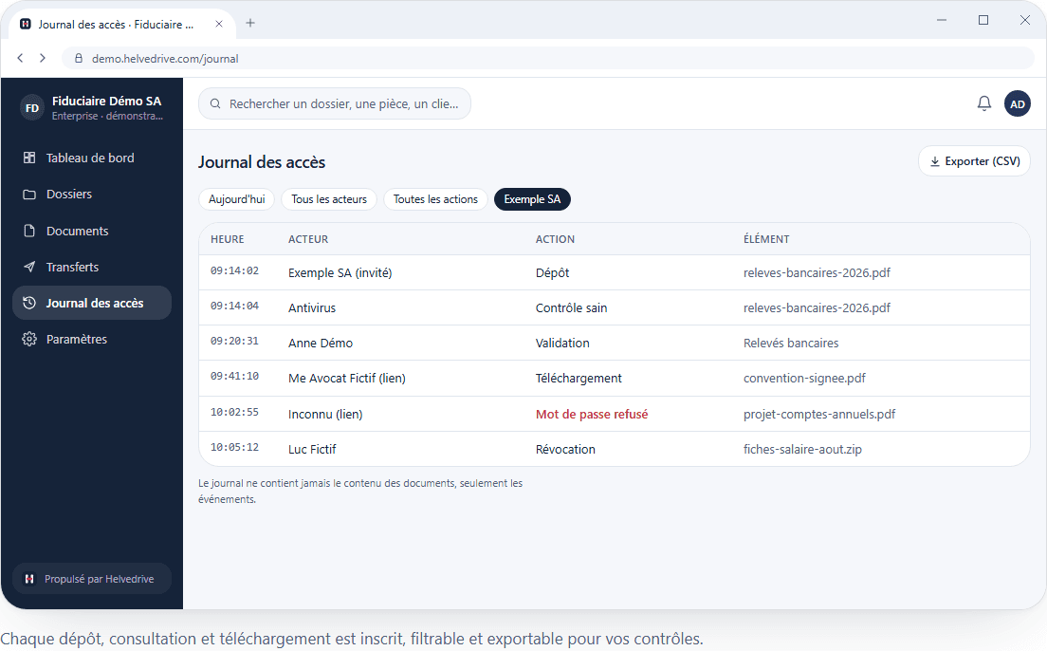This screenshot has height=651, width=1047.
Task: Click the Fiduciaire Démo SA organization name
Action: click(107, 101)
